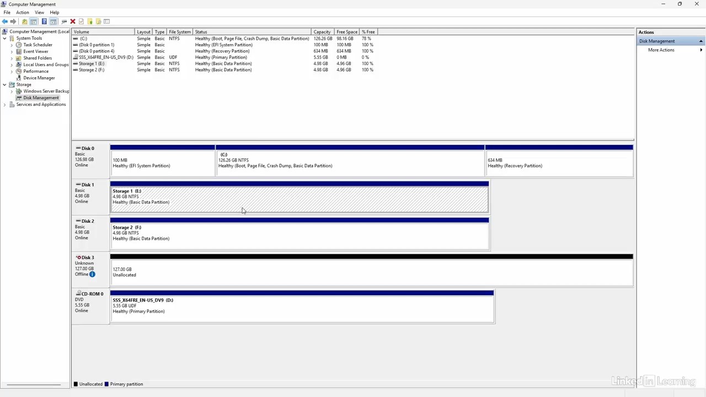Viewport: 706px width, 397px height.
Task: Expand the Shared Folders node arrow
Action: (x=12, y=58)
